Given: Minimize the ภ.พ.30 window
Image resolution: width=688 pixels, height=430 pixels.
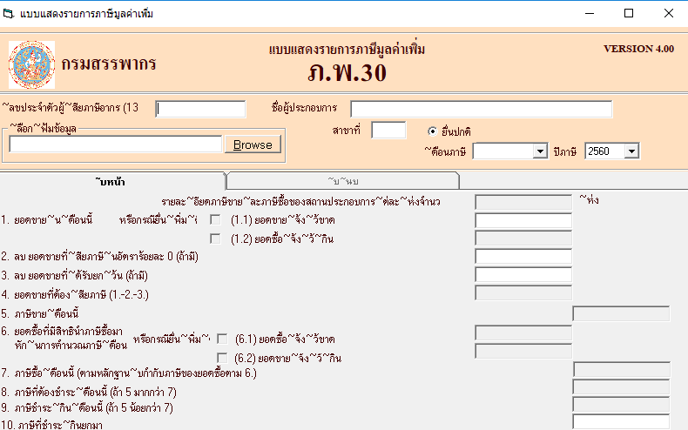Looking at the screenshot, I should [590, 14].
